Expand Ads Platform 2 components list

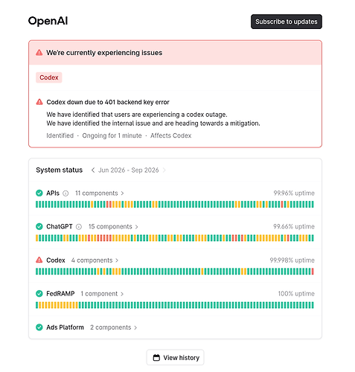click(114, 327)
